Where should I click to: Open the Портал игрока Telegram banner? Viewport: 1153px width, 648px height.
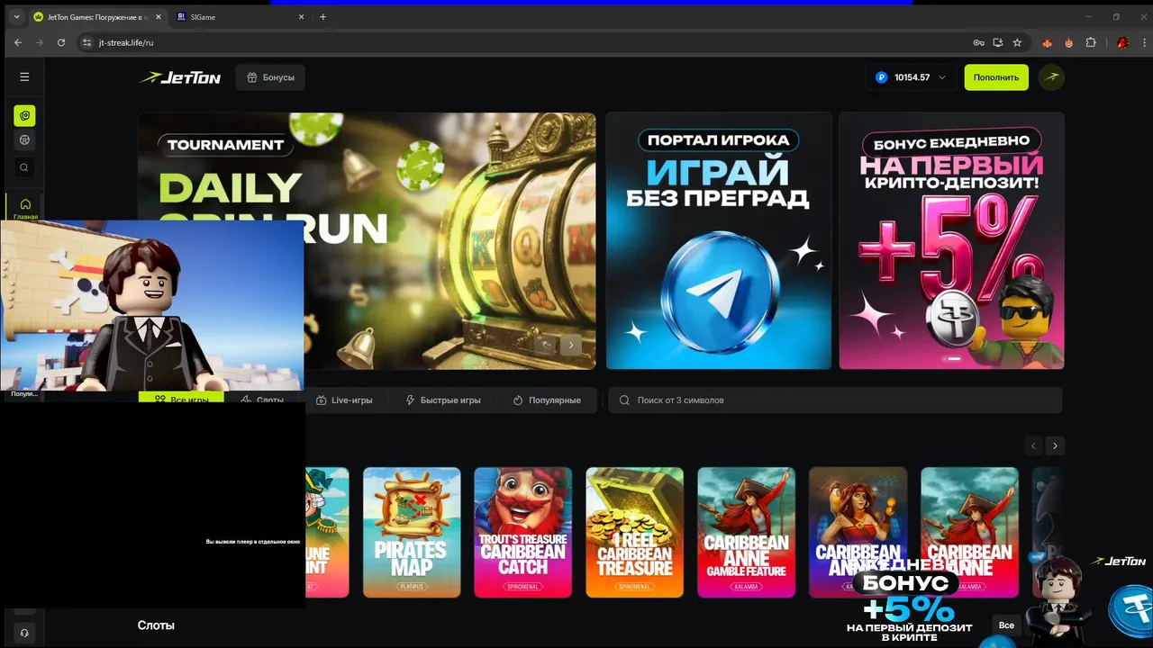719,240
